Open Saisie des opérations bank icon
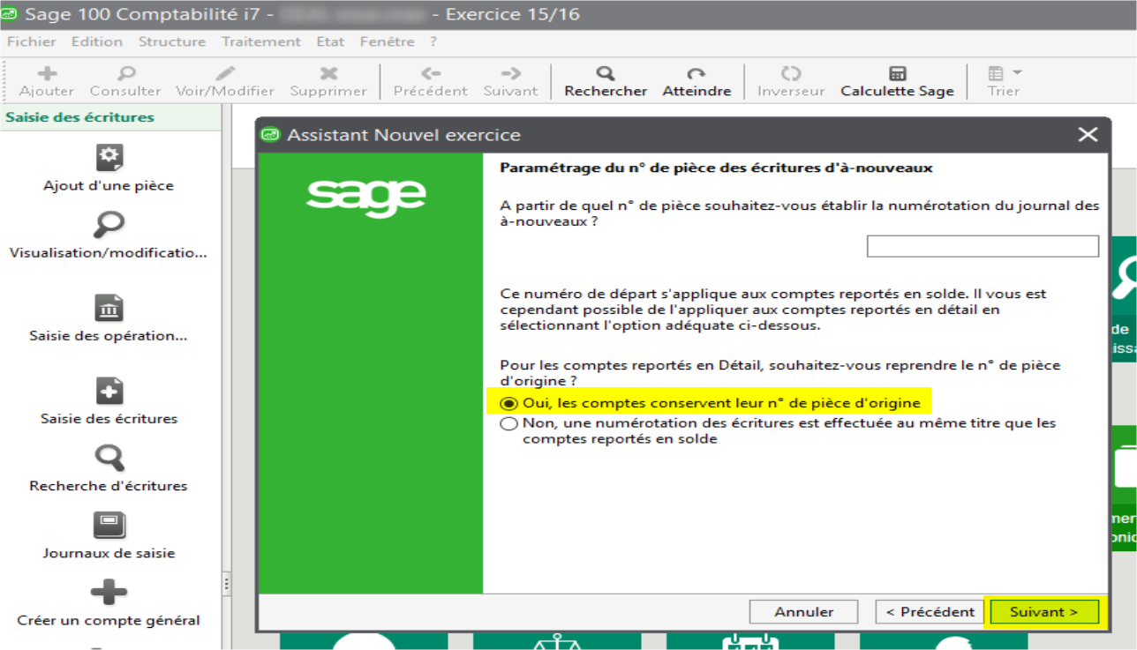The width and height of the screenshot is (1137, 650). click(109, 309)
